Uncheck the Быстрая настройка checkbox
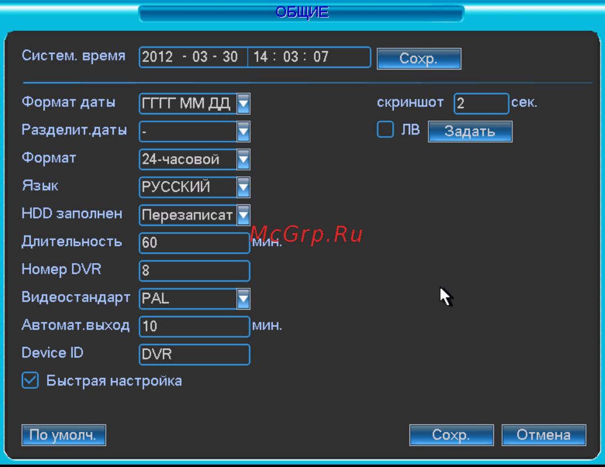The height and width of the screenshot is (467, 605). tap(30, 380)
